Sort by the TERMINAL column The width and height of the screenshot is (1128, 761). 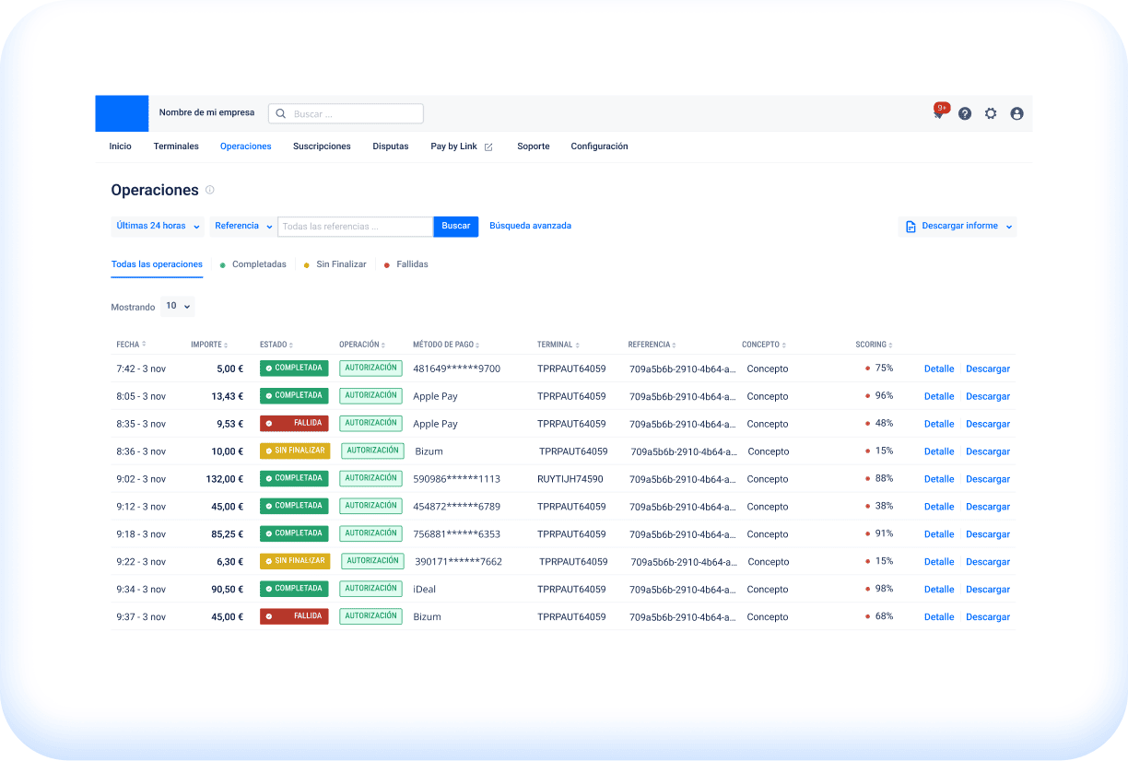click(559, 345)
